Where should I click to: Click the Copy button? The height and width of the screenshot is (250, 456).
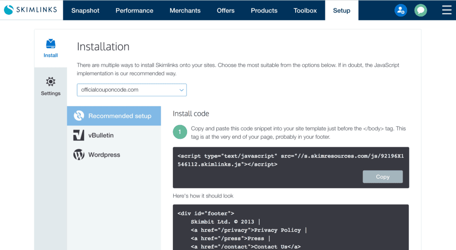[383, 177]
